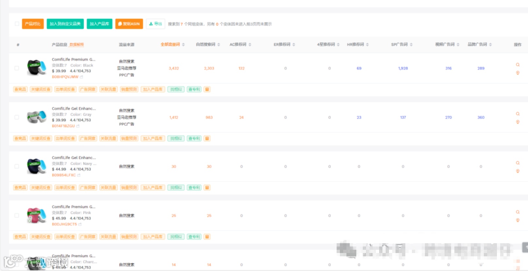Open external link icon beside ASIN B014F18ZGU
Viewport: 528px width, 271px height.
click(x=78, y=126)
